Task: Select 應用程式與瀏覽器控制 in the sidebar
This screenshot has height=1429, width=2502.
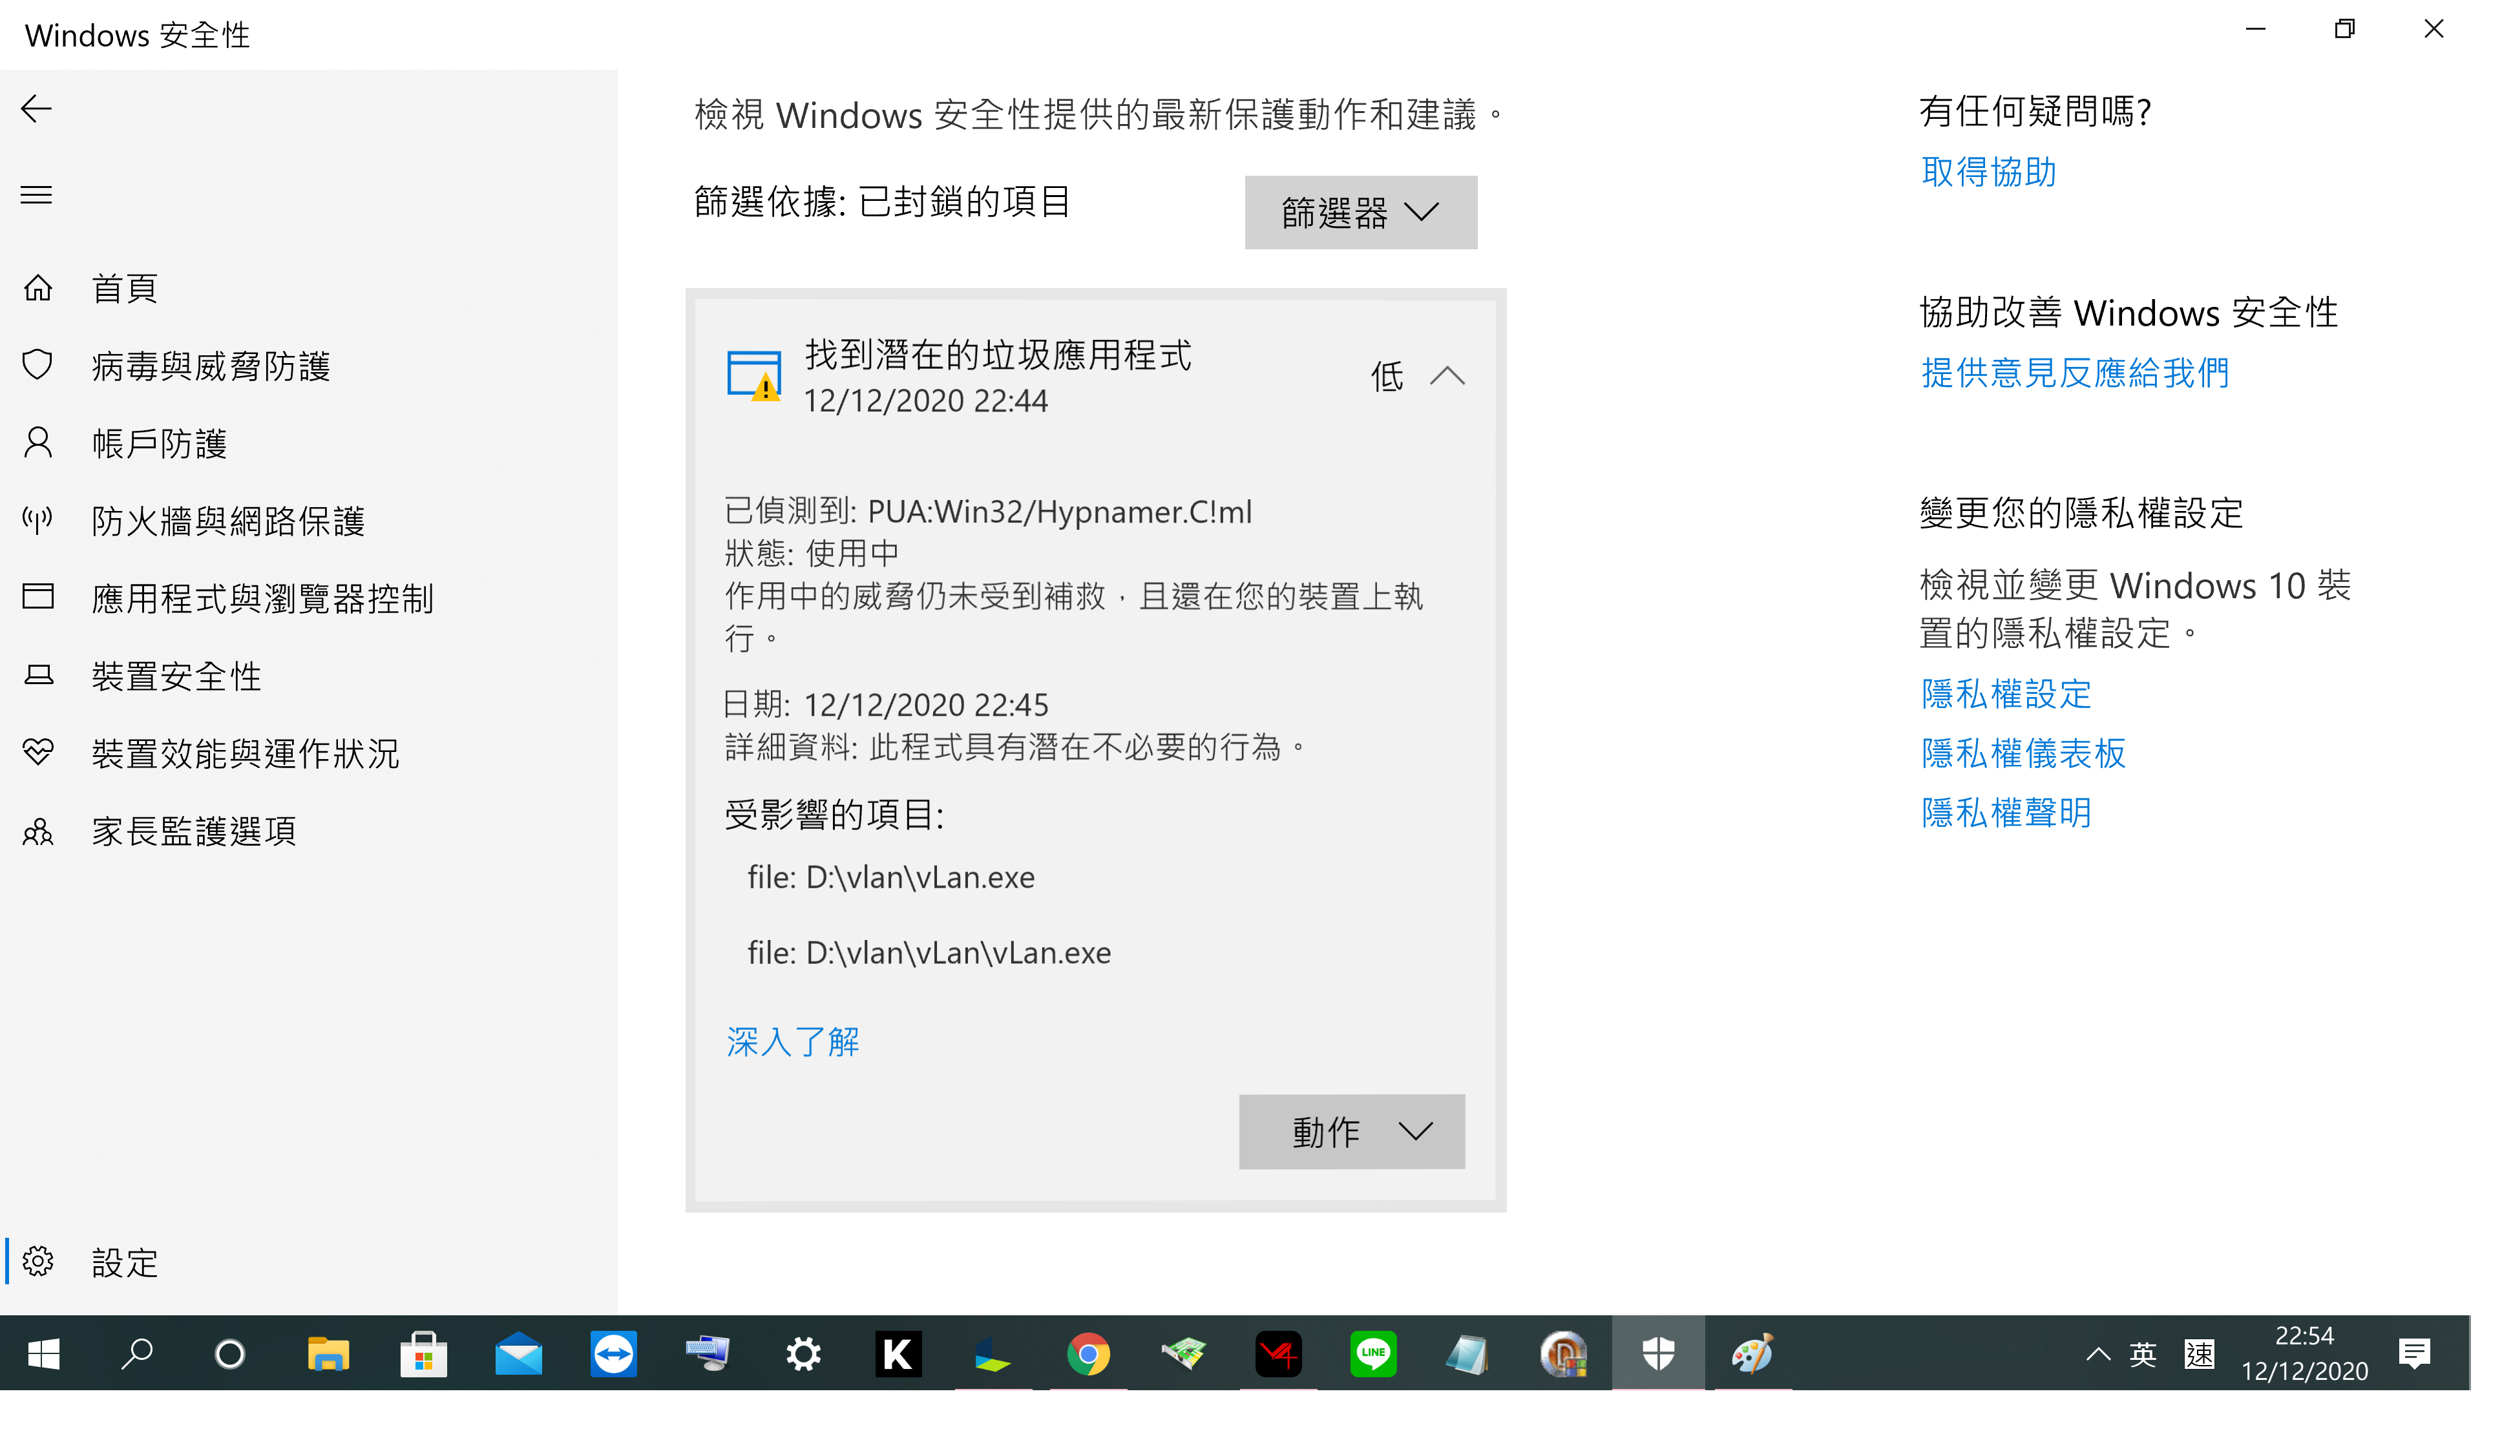Action: 262,598
